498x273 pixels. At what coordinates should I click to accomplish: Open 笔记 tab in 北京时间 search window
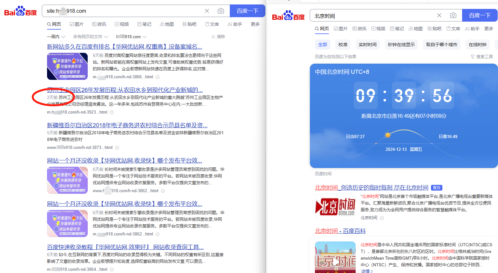(x=397, y=29)
